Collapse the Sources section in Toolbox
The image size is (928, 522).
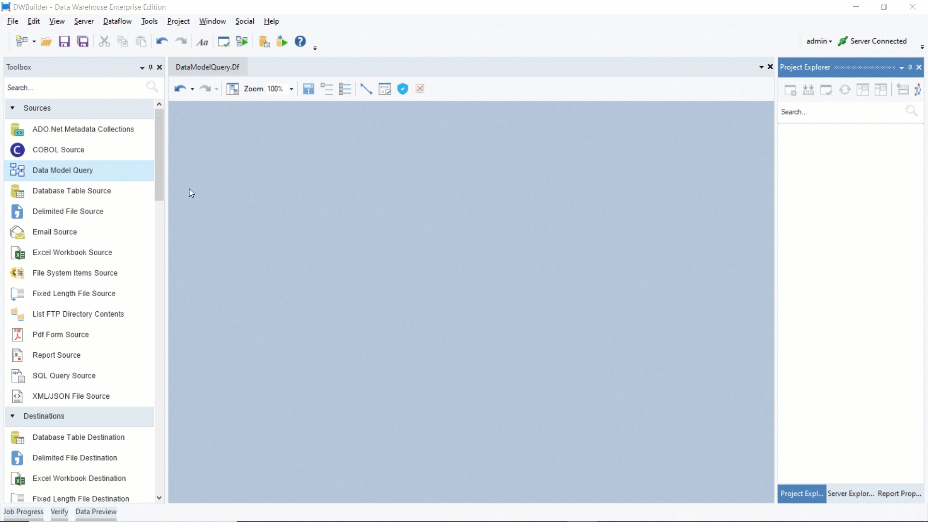pos(13,108)
